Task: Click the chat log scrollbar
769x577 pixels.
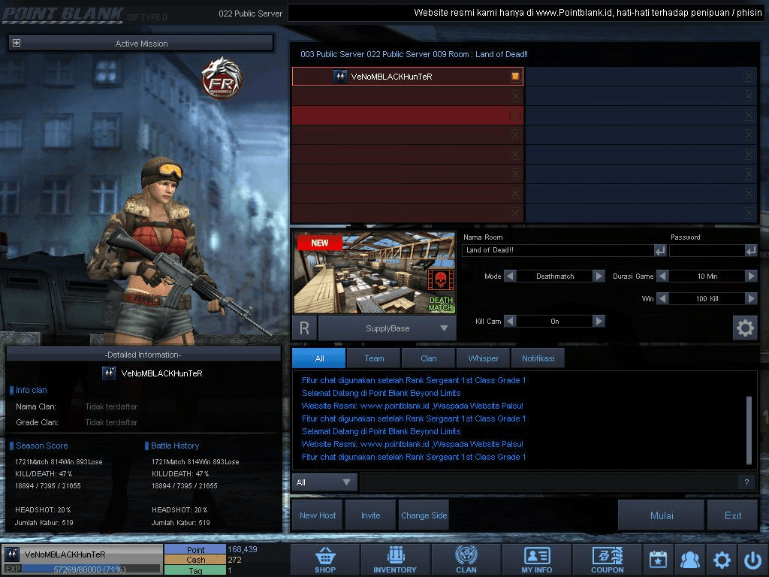Action: click(749, 430)
